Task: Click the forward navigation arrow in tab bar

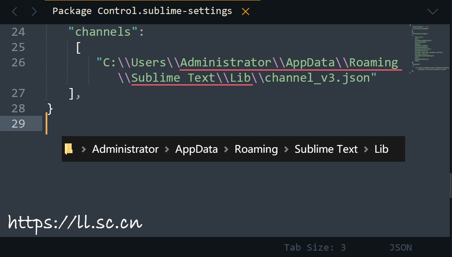Action: point(34,11)
